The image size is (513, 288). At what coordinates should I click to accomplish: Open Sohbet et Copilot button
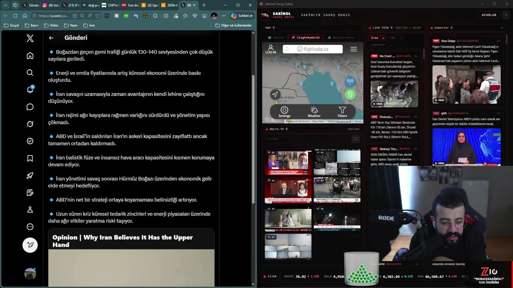click(242, 16)
